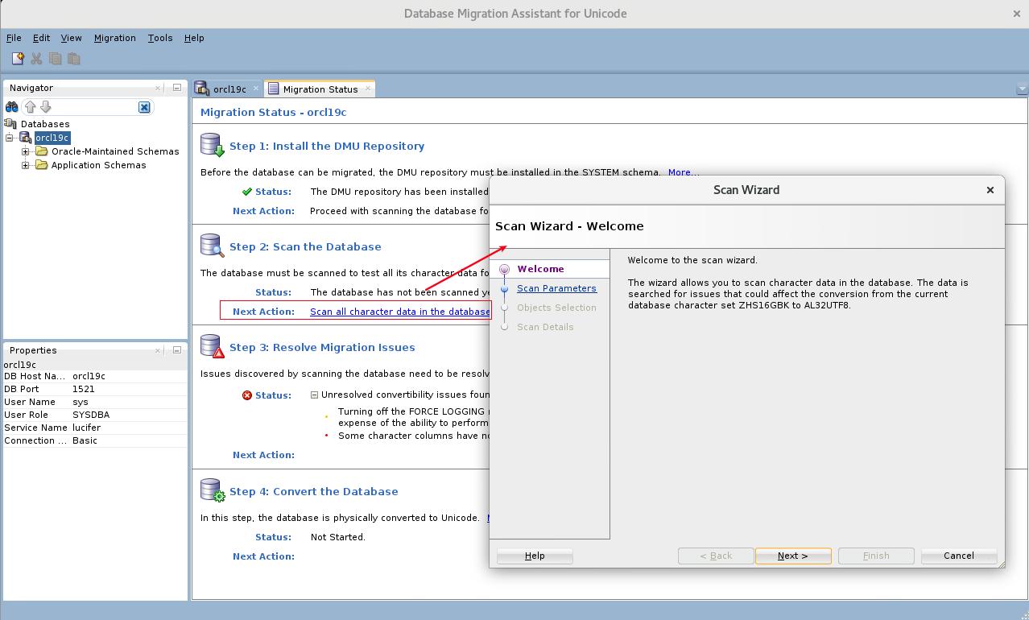Open the editor tab list dropdown arrow
This screenshot has height=620, width=1029.
pyautogui.click(x=1023, y=89)
